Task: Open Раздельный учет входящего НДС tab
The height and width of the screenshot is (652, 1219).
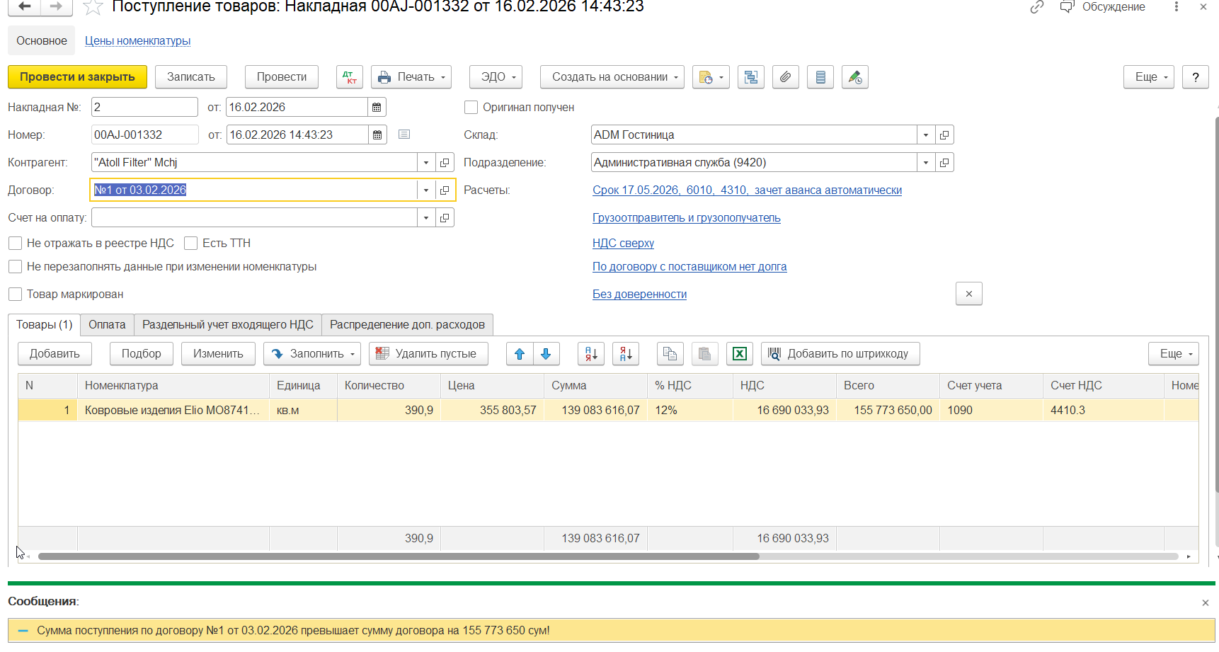Action: 228,325
